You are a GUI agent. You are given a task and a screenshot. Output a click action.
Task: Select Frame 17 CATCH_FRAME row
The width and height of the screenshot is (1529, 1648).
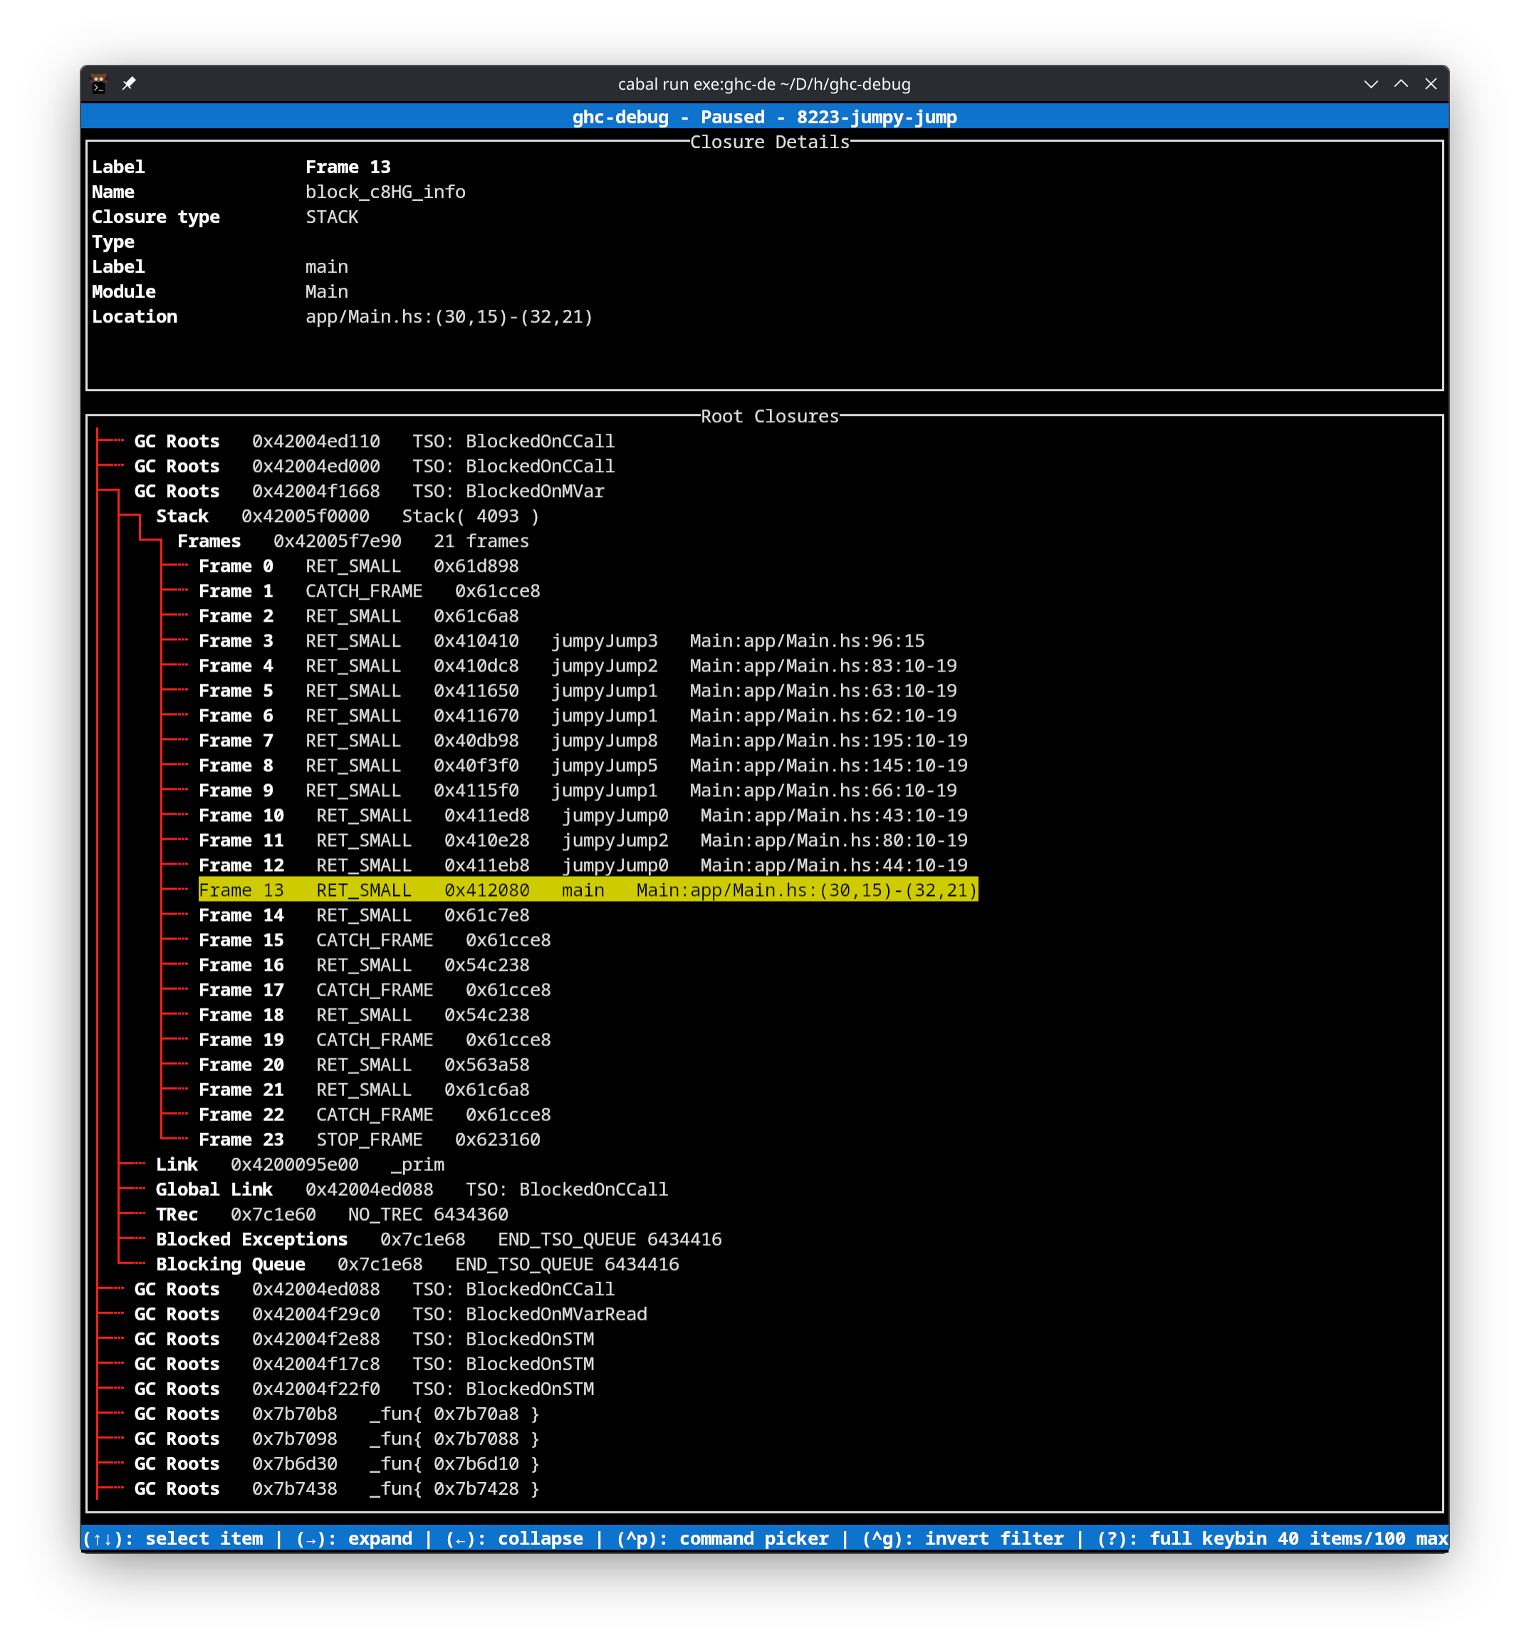coord(375,990)
